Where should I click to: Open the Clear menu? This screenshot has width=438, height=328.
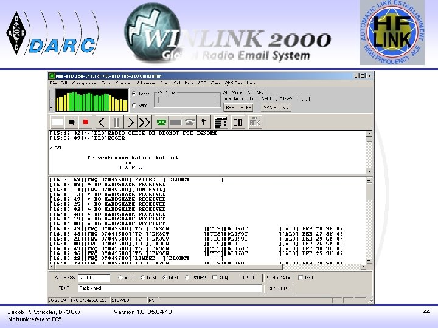tap(215, 83)
